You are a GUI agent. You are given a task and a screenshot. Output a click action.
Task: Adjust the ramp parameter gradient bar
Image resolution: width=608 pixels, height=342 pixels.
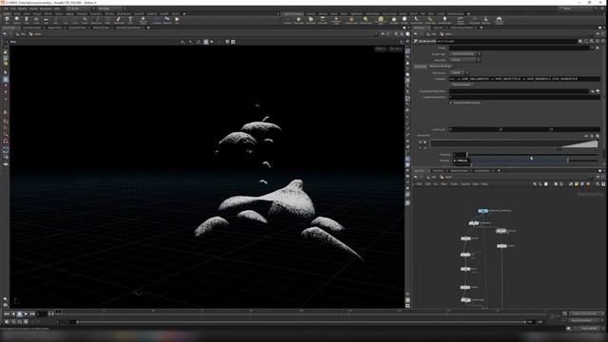tap(514, 143)
